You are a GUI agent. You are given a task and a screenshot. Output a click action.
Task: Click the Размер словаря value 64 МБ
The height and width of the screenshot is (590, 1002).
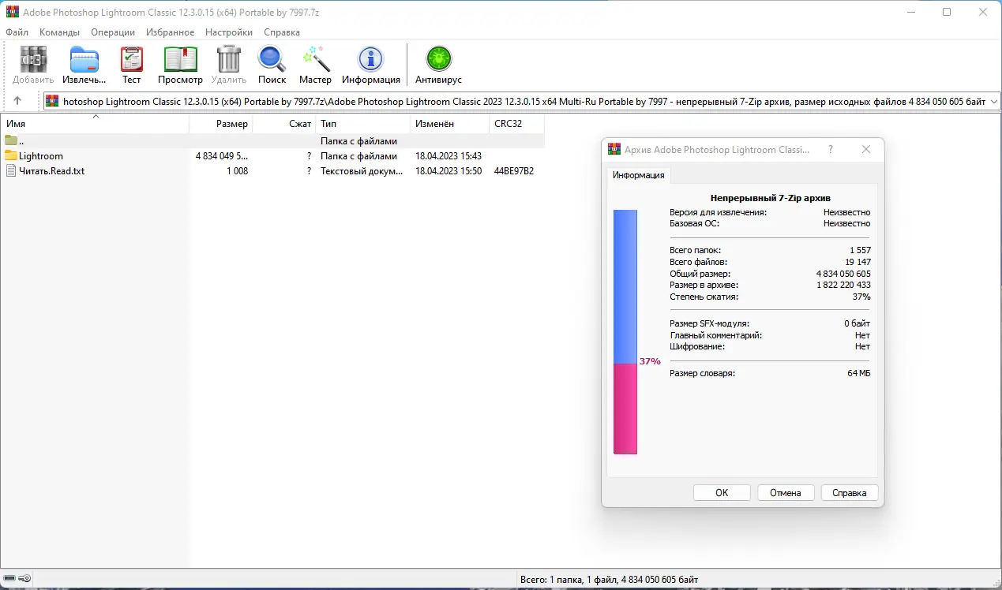[859, 373]
